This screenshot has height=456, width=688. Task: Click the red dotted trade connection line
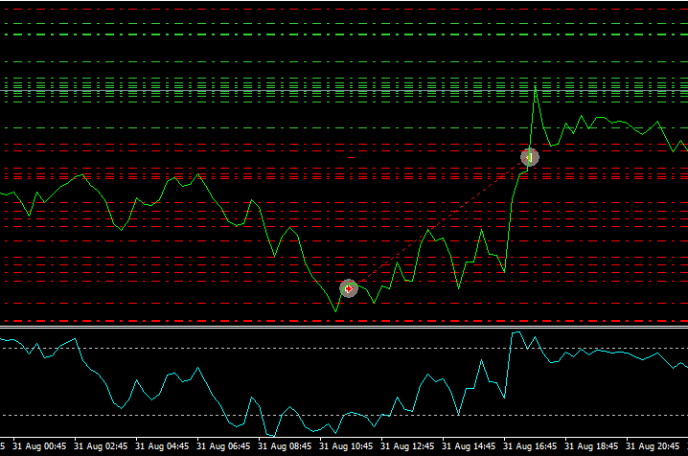439,223
